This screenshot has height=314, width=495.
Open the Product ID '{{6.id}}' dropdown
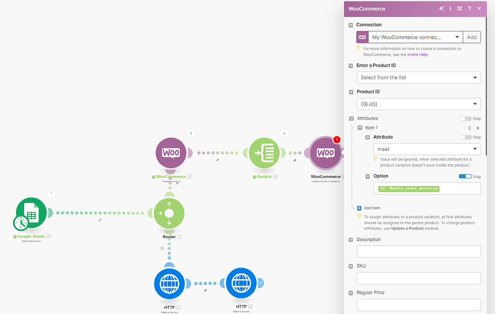[x=418, y=104]
